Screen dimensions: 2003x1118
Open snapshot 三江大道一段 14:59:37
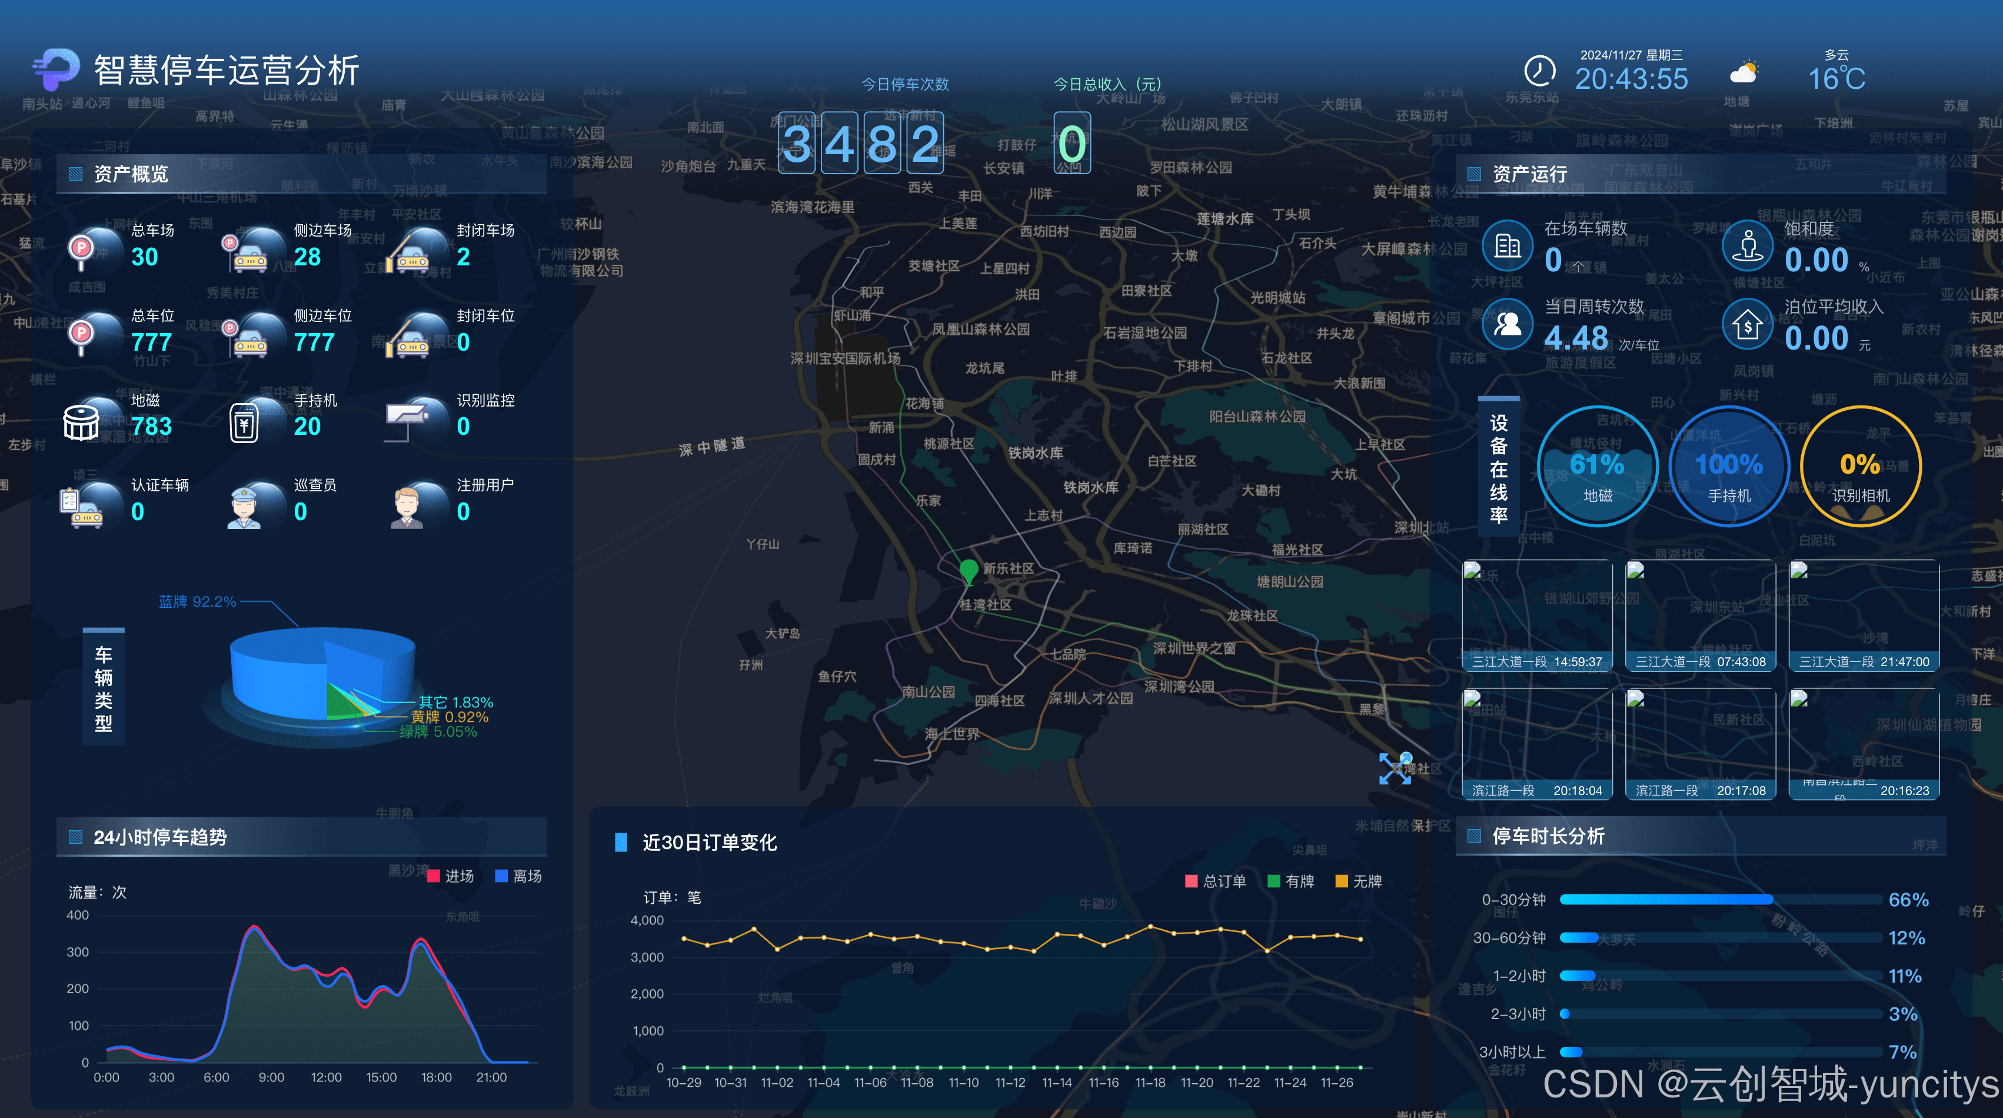pos(1537,615)
